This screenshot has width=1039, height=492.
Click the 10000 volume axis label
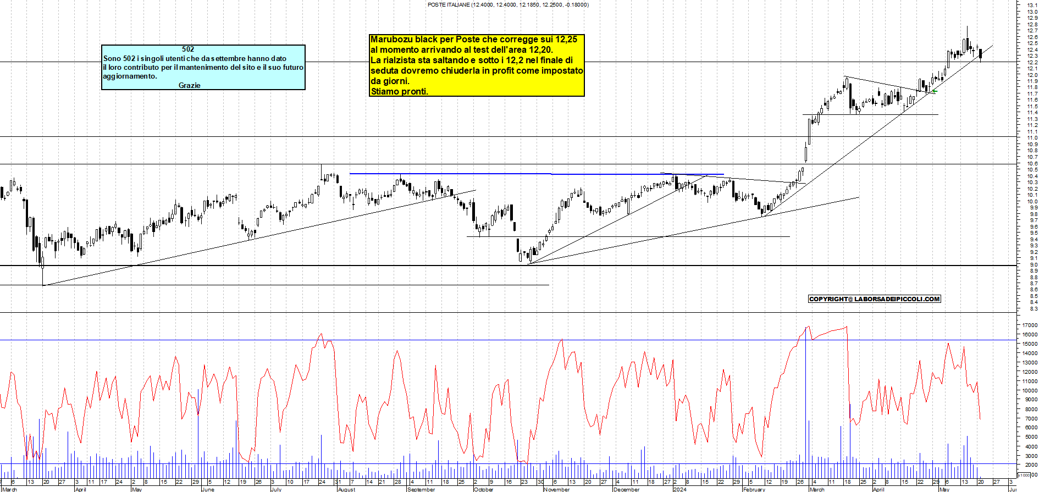click(1030, 390)
